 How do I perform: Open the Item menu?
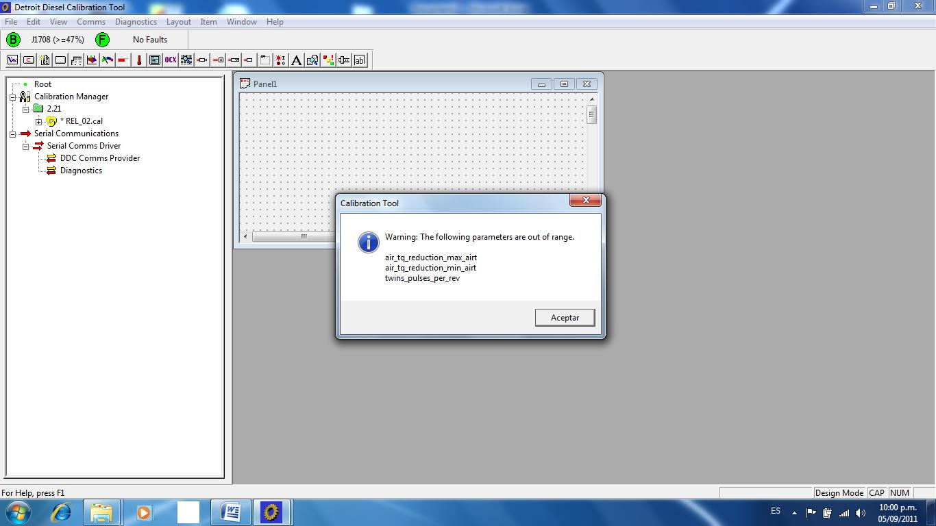[x=208, y=22]
